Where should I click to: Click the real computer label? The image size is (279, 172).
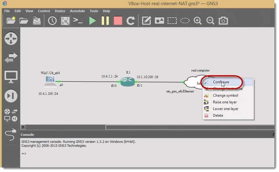point(201,71)
